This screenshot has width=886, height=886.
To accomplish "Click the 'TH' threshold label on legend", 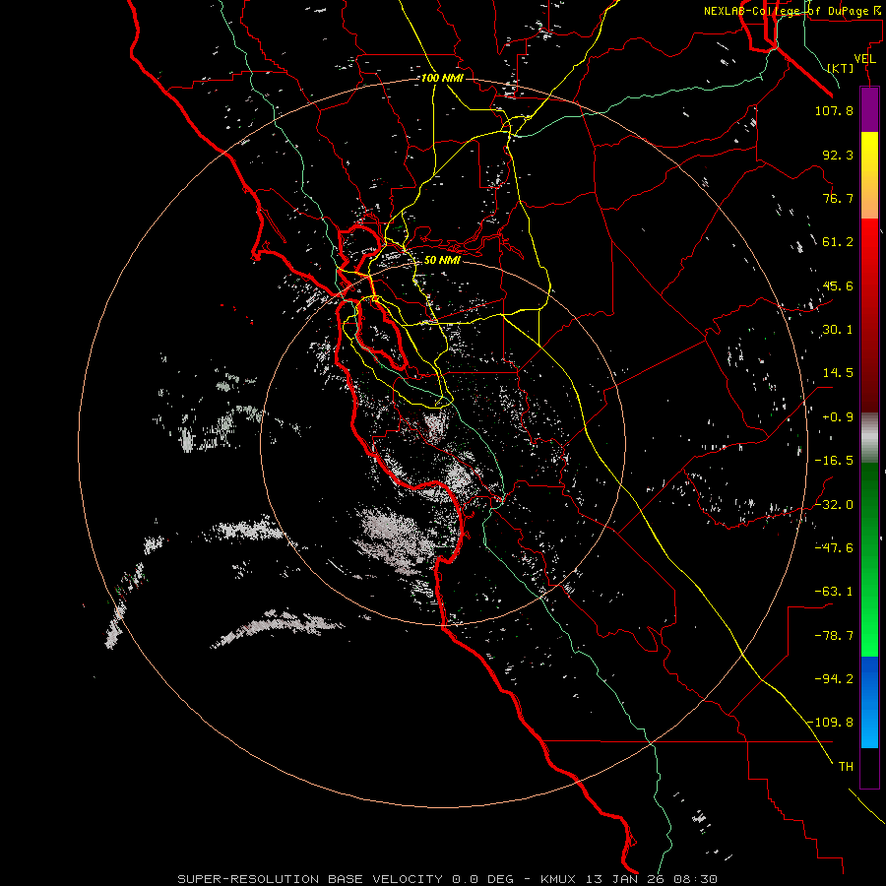I will coord(846,766).
